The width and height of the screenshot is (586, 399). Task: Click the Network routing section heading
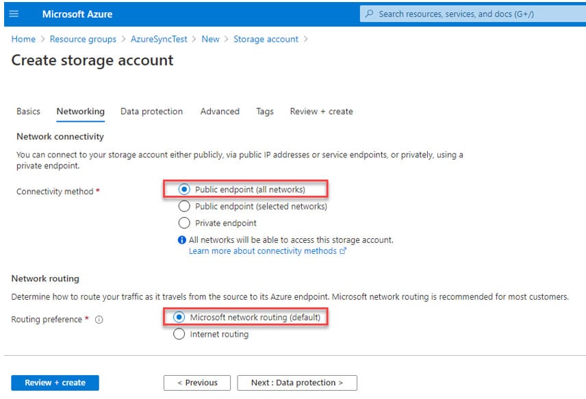[45, 279]
